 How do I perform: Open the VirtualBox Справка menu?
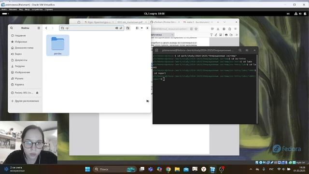[49, 10]
